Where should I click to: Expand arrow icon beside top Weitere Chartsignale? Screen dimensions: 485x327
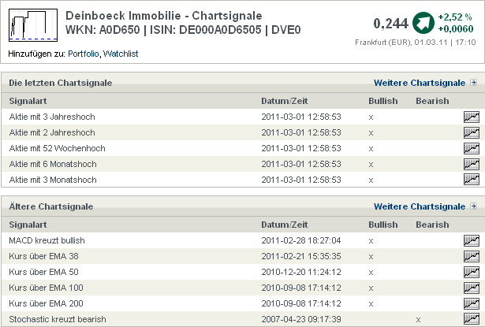tap(473, 83)
